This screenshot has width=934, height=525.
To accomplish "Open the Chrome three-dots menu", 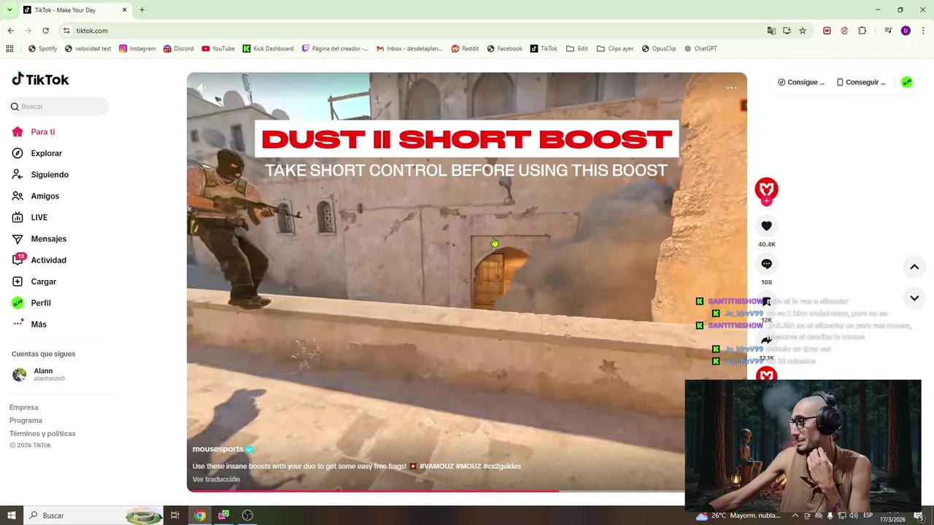I will (924, 31).
